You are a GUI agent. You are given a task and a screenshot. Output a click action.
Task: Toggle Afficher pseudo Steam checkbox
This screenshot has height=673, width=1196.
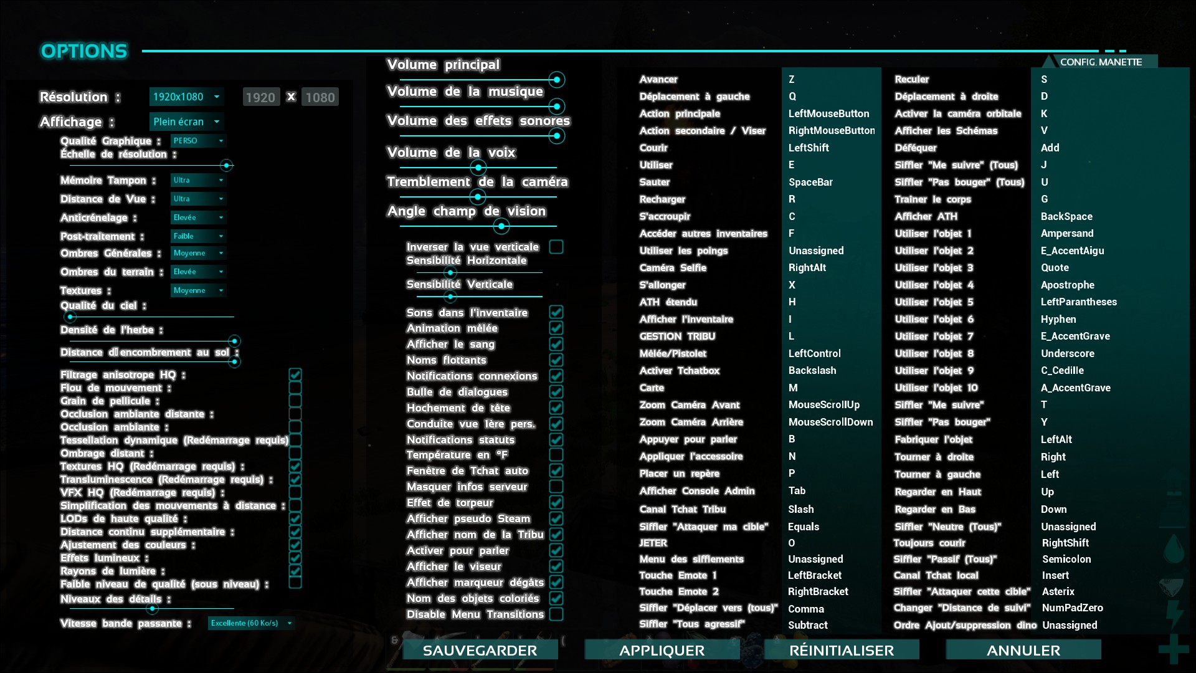pos(556,518)
